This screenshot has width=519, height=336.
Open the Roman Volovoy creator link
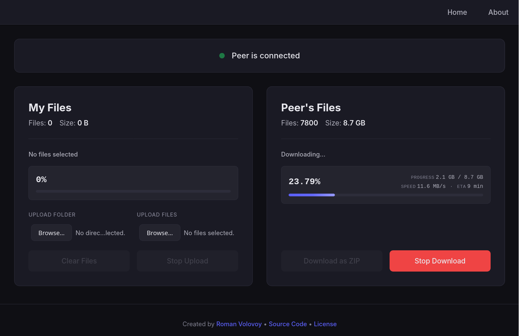coord(239,324)
